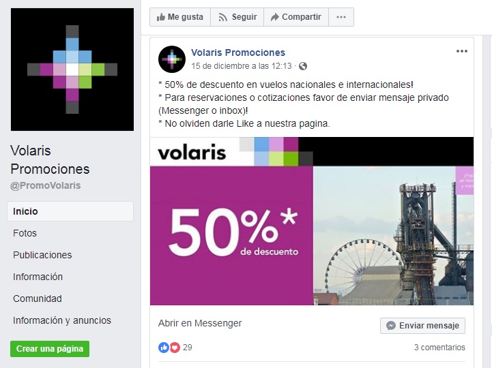
Task: Click the red heart reaction icon
Action: (x=175, y=348)
